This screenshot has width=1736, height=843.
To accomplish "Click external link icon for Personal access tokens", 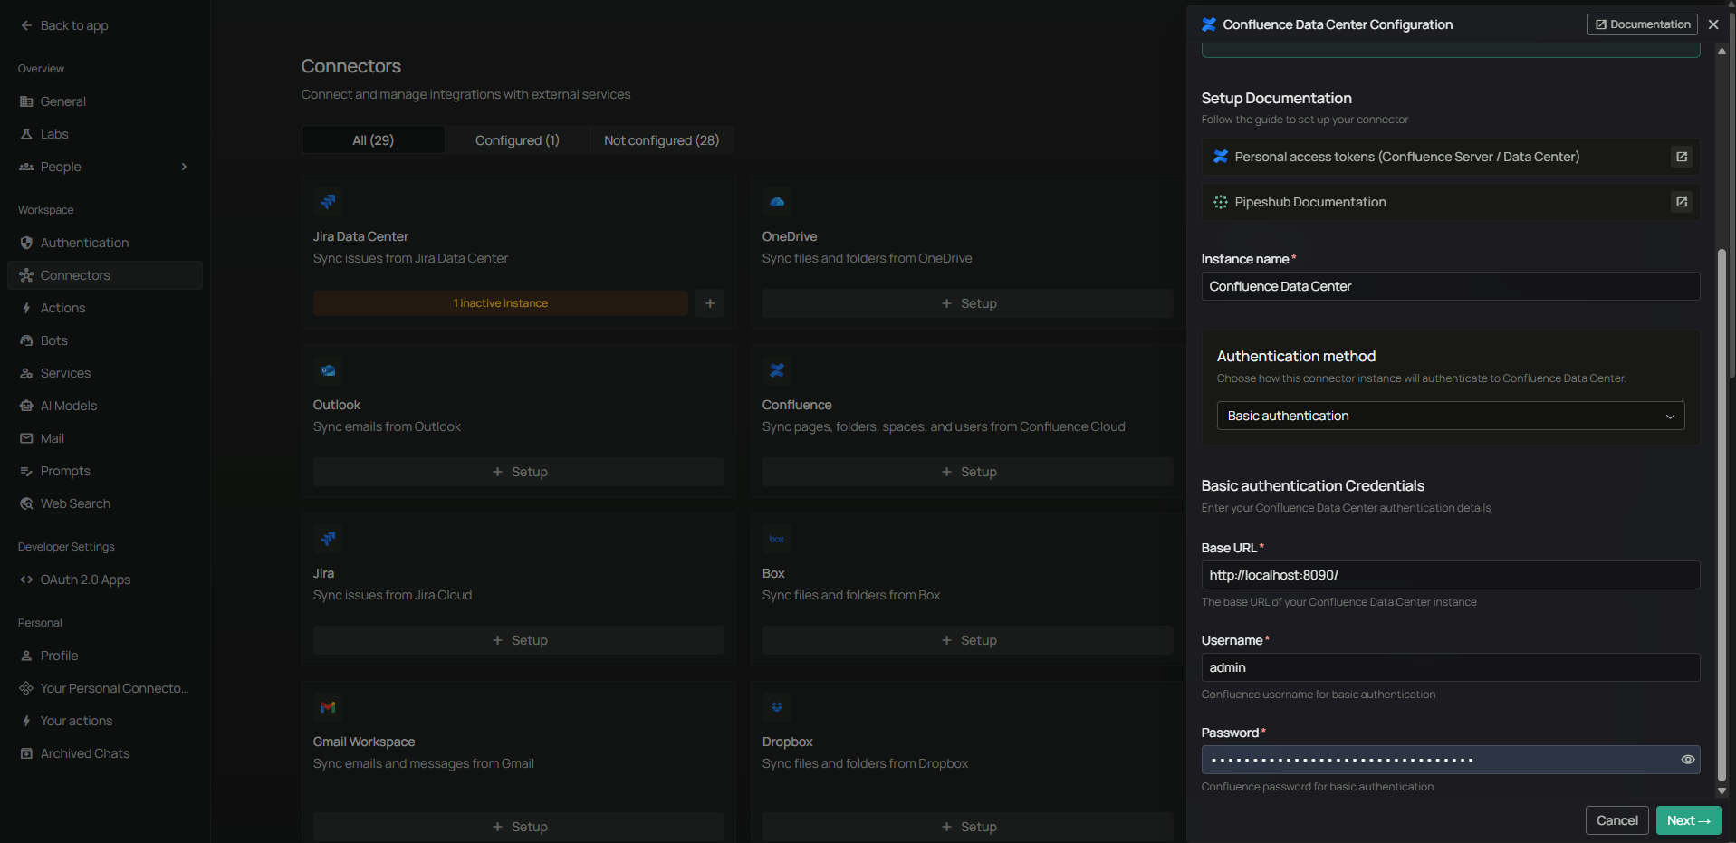I will point(1682,157).
